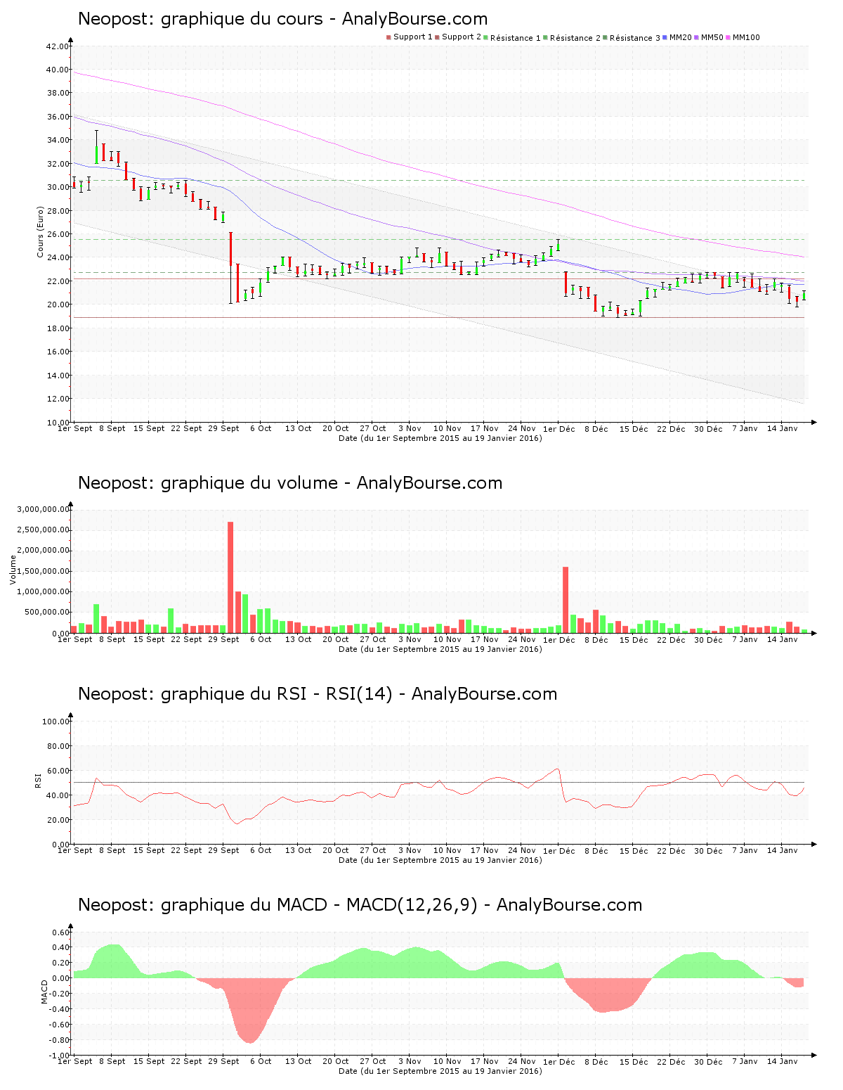
Task: Click the '10.00' price axis value
Action: click(x=58, y=423)
